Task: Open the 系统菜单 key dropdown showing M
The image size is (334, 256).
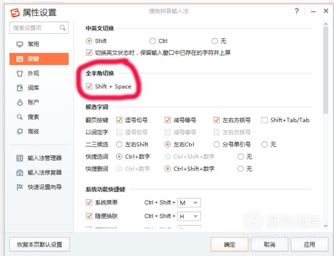Action: pyautogui.click(x=189, y=203)
